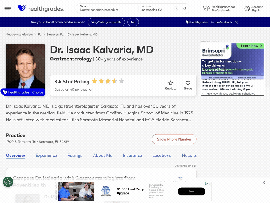Dismiss the healthcare professional banner
The width and height of the screenshot is (270, 203).
tap(236, 22)
